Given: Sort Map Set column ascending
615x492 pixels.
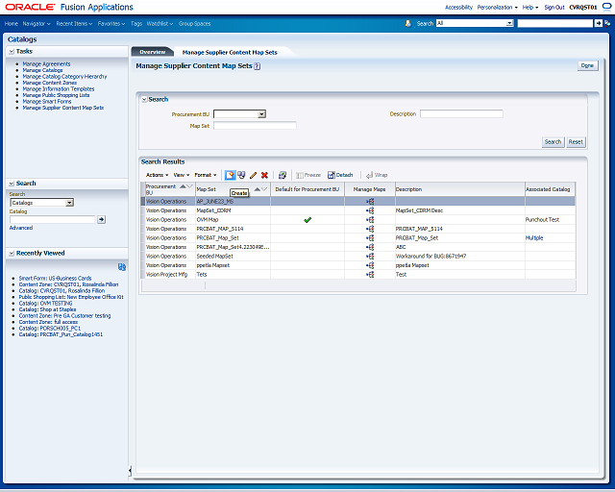Looking at the screenshot, I should 258,189.
